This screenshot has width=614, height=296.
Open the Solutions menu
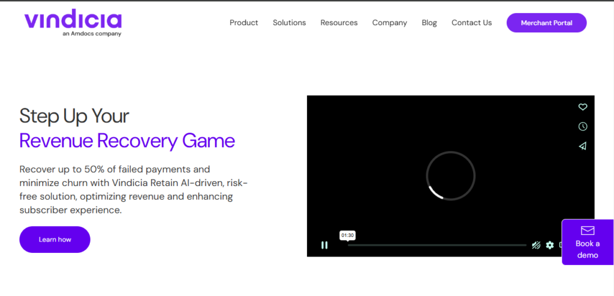point(290,23)
